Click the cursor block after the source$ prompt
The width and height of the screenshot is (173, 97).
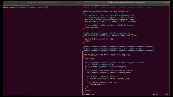[47, 7]
